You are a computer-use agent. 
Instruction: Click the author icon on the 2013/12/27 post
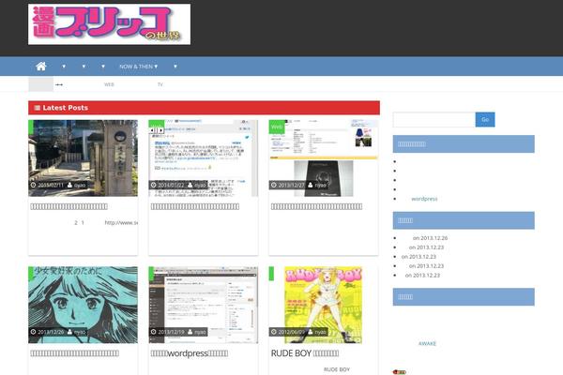311,186
